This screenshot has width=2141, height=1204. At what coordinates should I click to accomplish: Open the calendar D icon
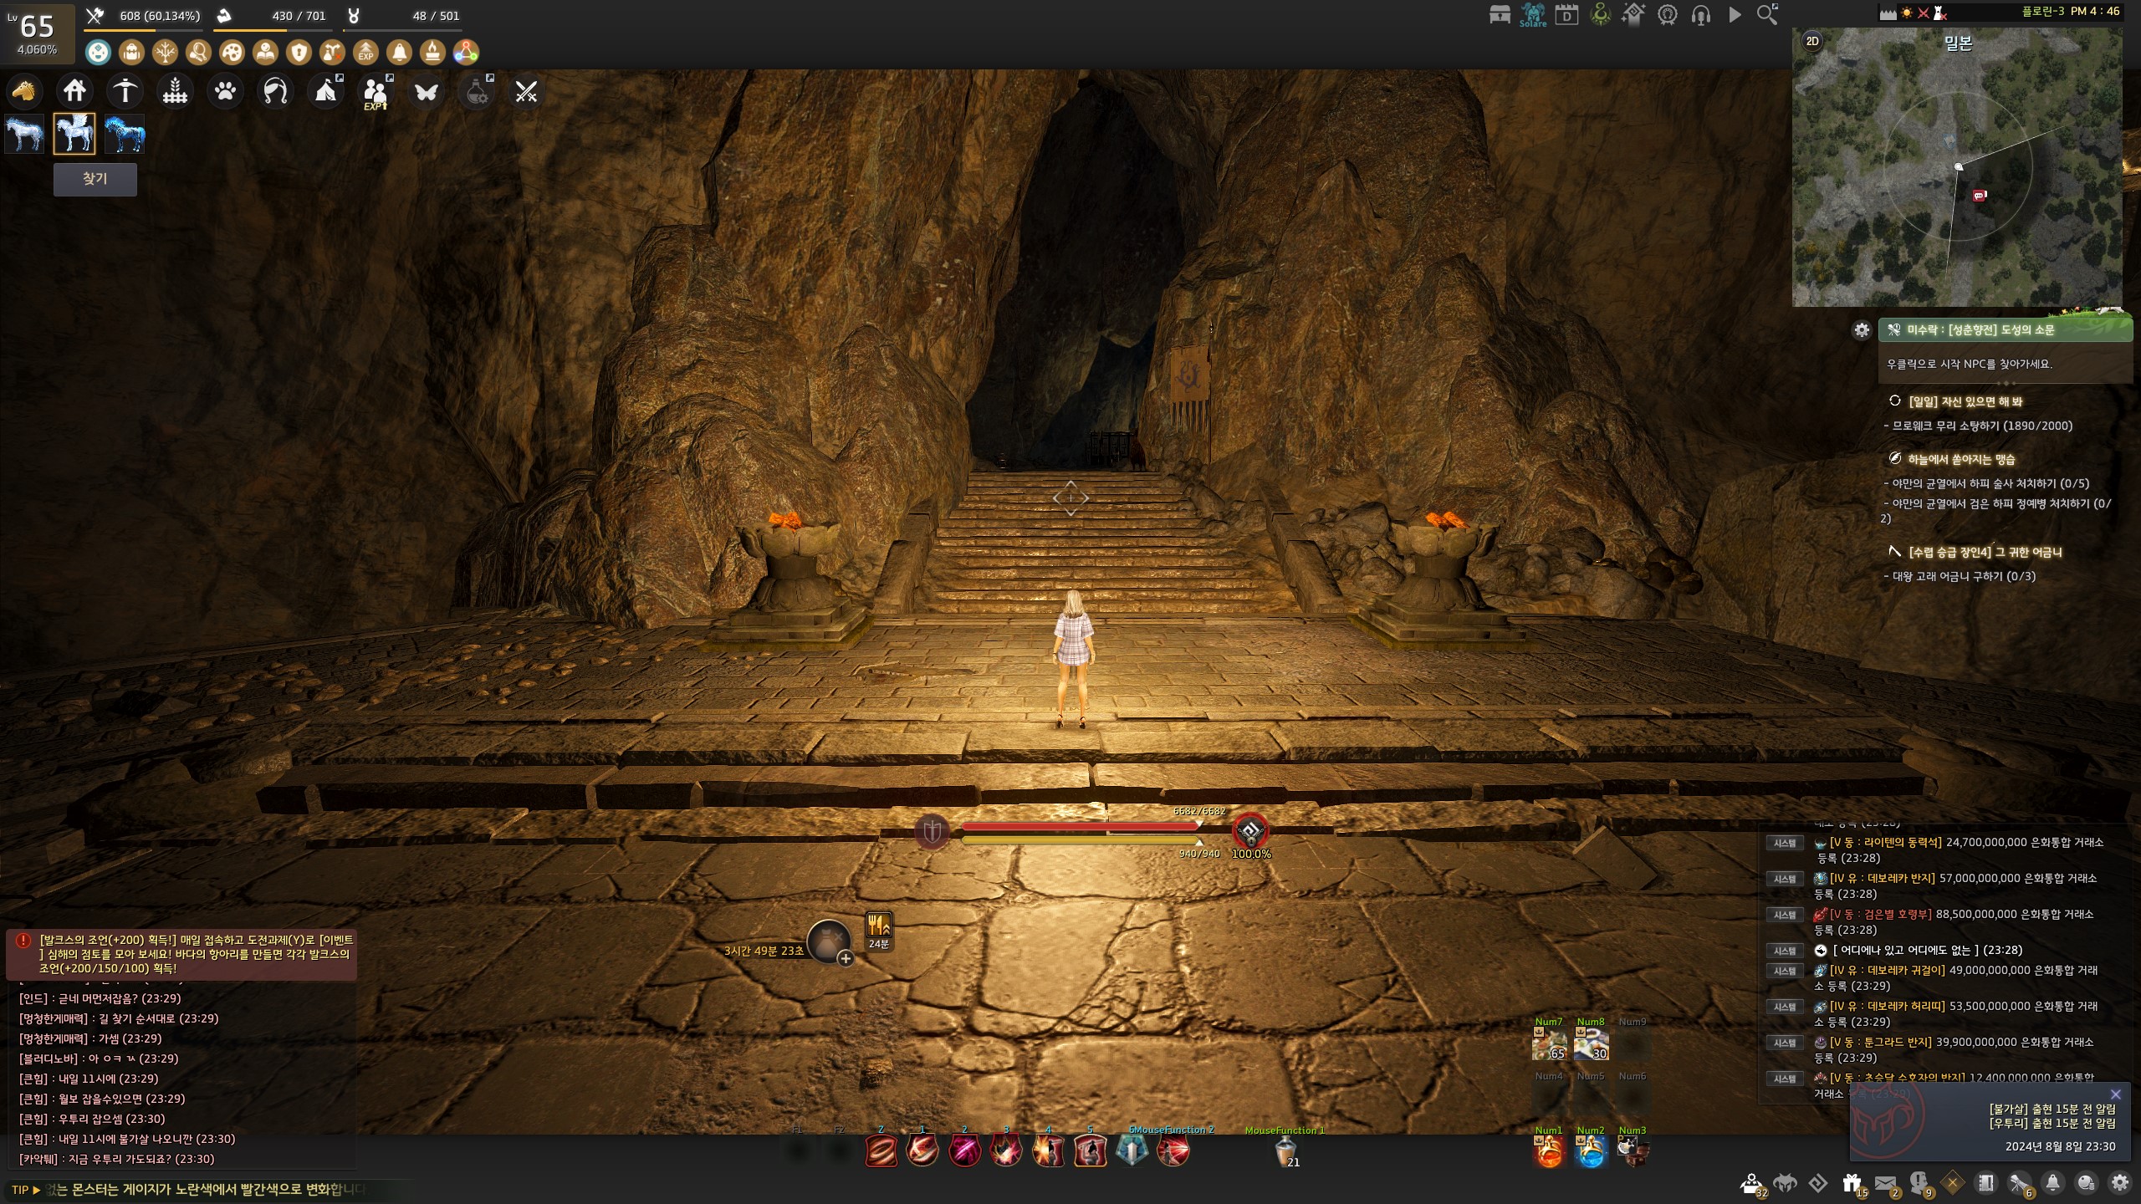point(1566,15)
